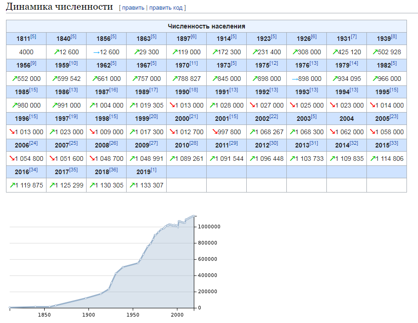Click the 'править' edit link
Viewport: 418px width, 323px height.
[x=133, y=8]
